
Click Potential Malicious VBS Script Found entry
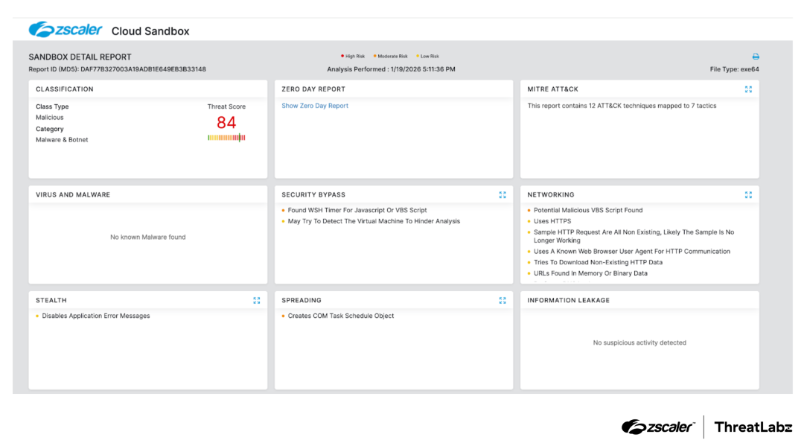point(587,211)
